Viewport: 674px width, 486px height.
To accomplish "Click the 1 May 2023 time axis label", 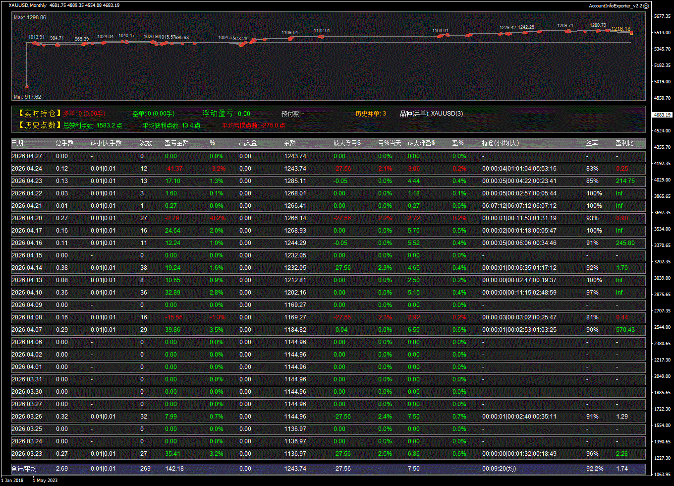I will coord(45,480).
